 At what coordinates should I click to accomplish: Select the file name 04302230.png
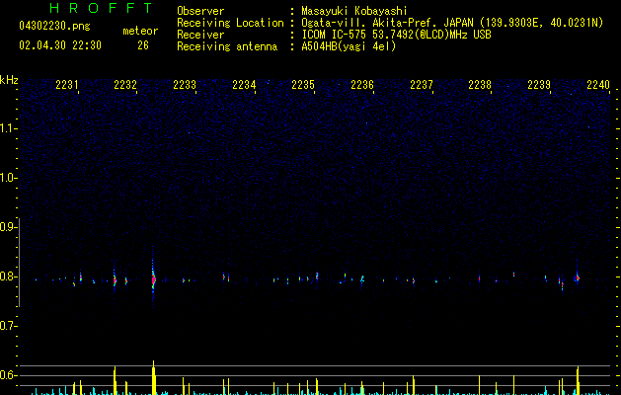pyautogui.click(x=54, y=27)
